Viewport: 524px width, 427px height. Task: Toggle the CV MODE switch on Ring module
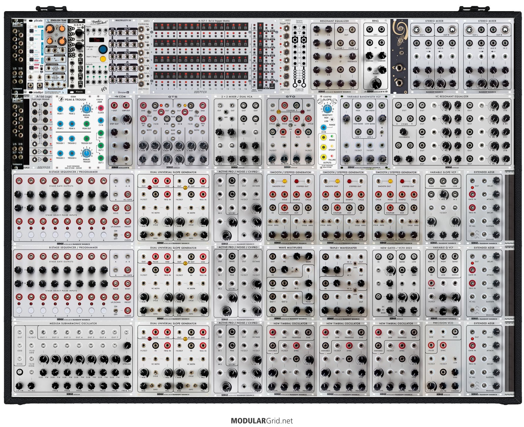(369, 69)
